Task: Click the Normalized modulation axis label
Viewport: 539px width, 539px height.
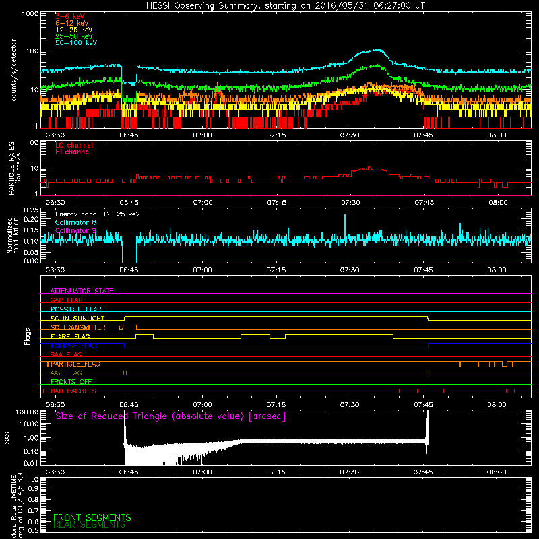Action: coord(13,235)
